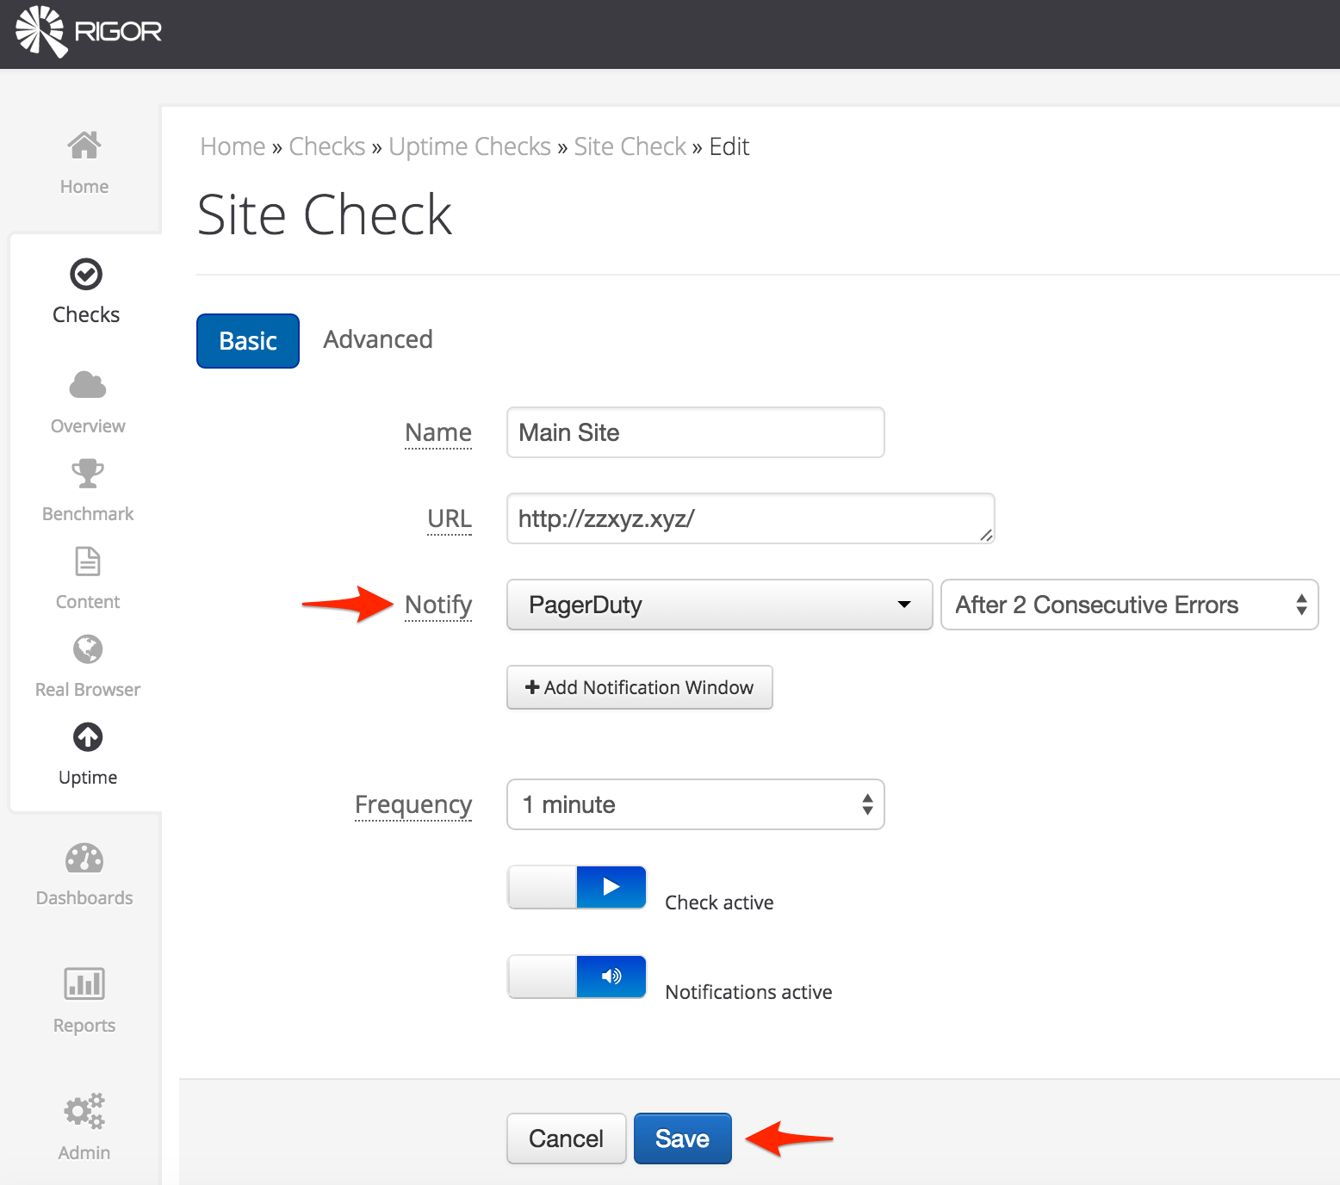Screen dimensions: 1340x1185
Task: Select the Real Browser globe icon
Action: 87,649
